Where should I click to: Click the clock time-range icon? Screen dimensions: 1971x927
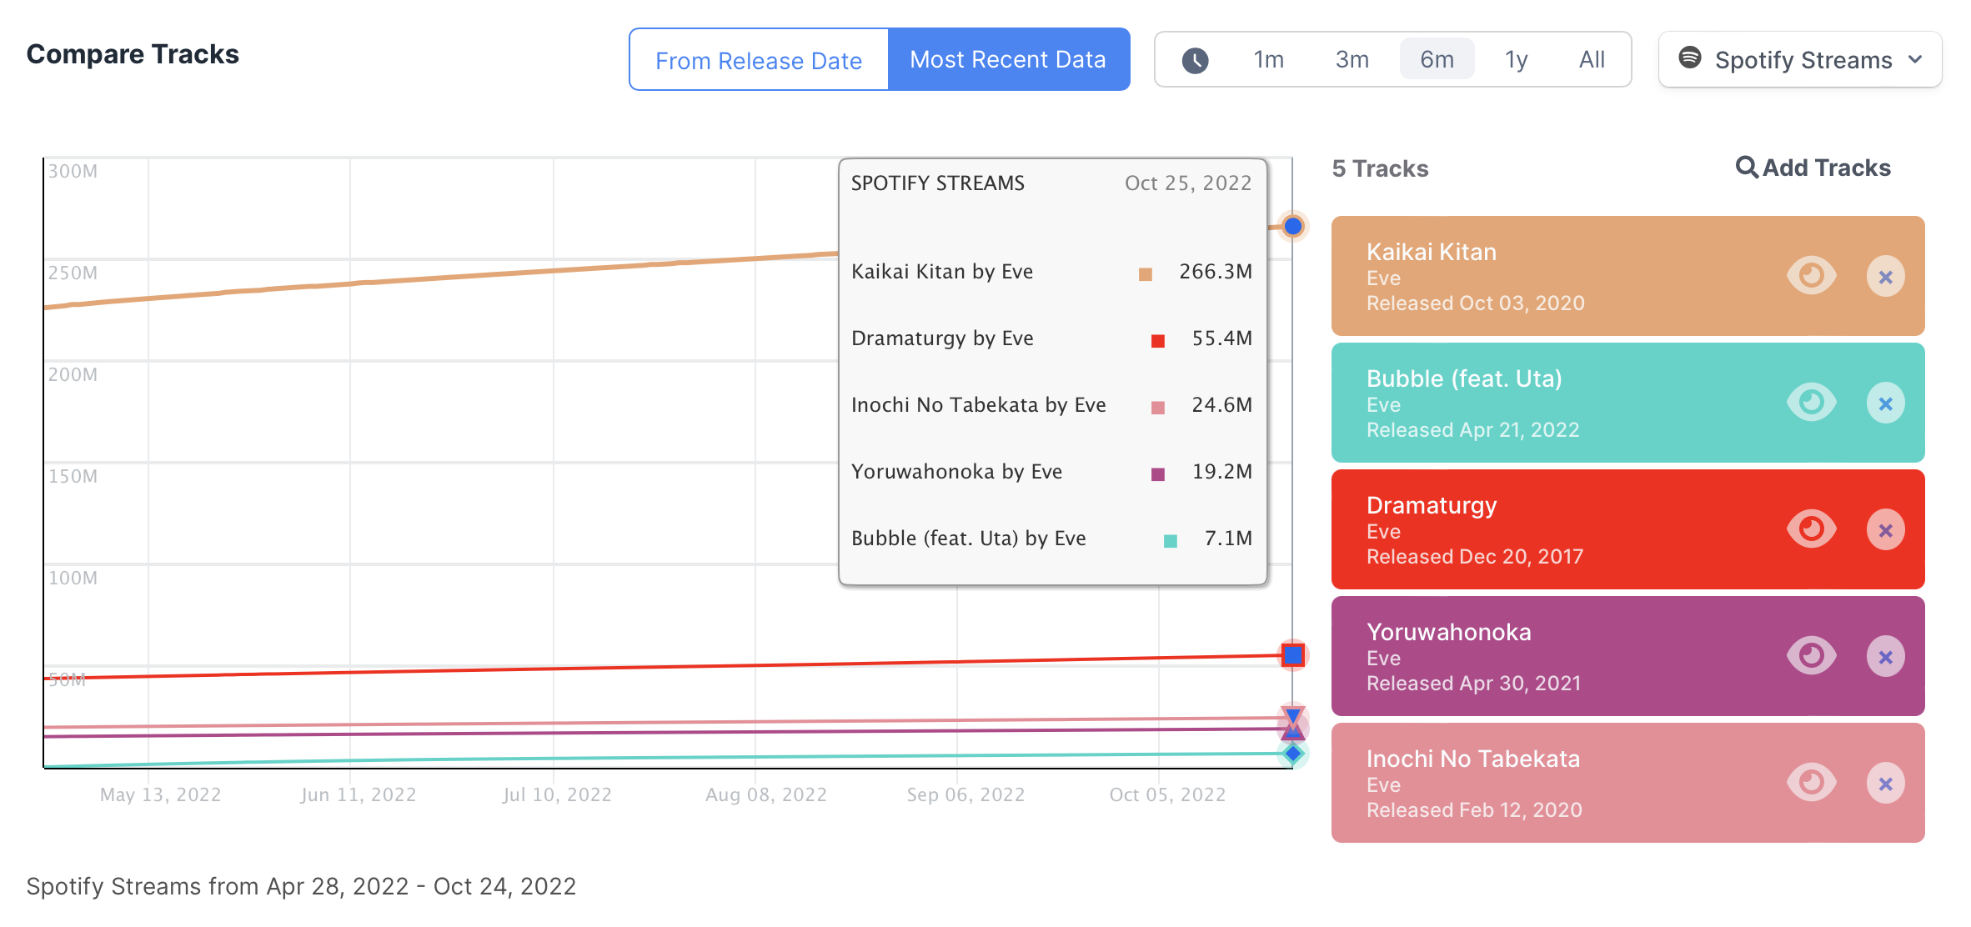(1195, 60)
